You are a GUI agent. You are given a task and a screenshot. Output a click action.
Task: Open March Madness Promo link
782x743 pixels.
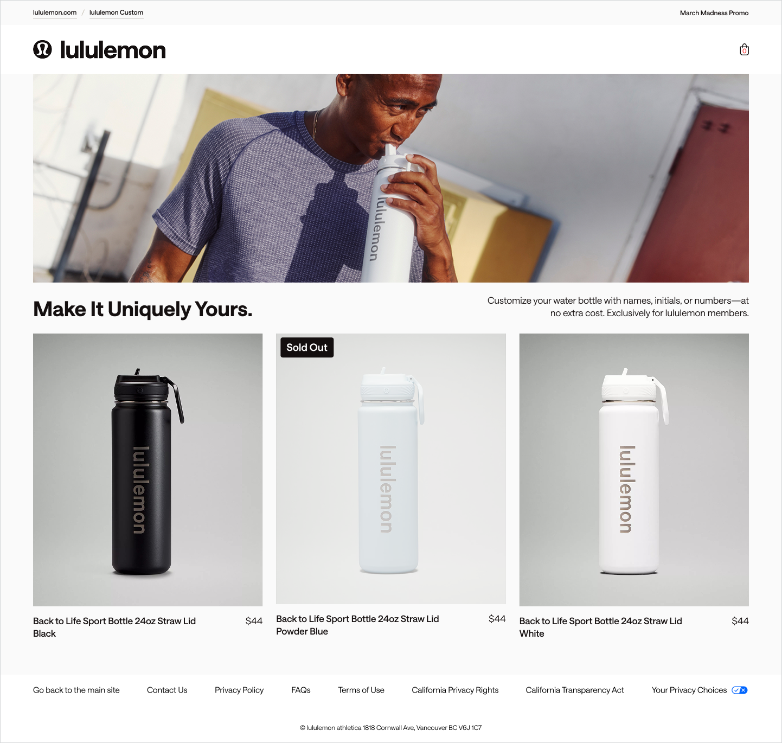(714, 13)
